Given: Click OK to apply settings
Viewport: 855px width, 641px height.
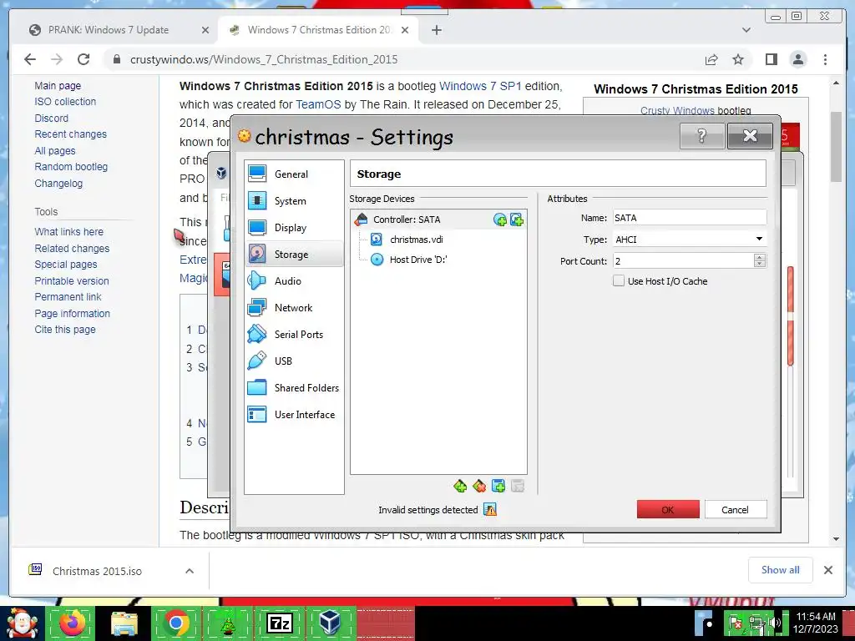Looking at the screenshot, I should tap(668, 510).
